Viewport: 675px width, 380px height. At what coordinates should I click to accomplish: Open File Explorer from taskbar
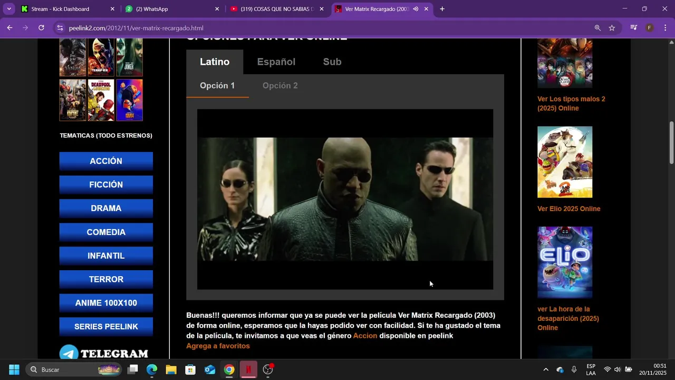click(x=171, y=369)
